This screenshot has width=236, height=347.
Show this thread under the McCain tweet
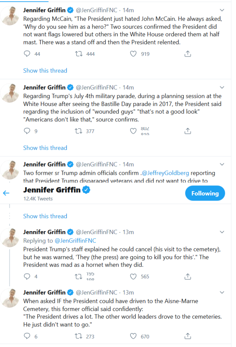(x=45, y=70)
